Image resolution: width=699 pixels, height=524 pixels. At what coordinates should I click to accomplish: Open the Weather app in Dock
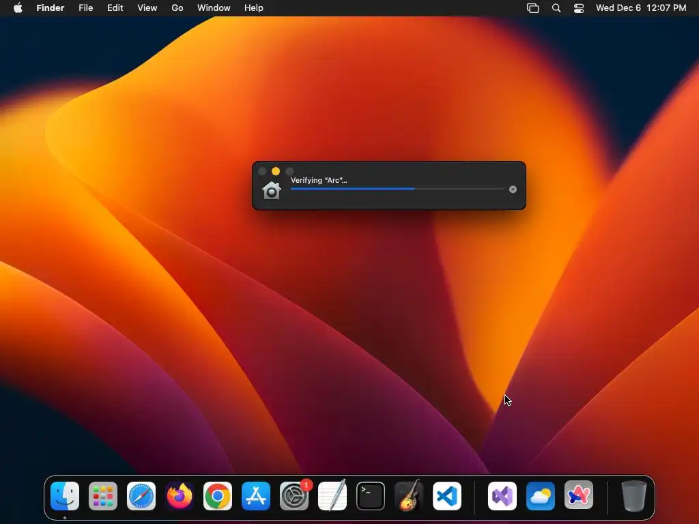(x=541, y=496)
